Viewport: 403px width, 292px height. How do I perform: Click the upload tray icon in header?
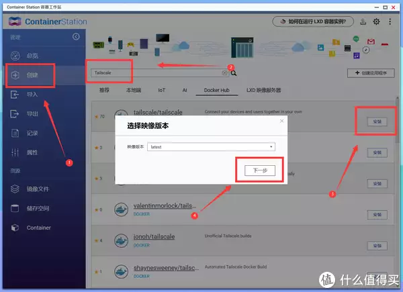[x=363, y=21]
